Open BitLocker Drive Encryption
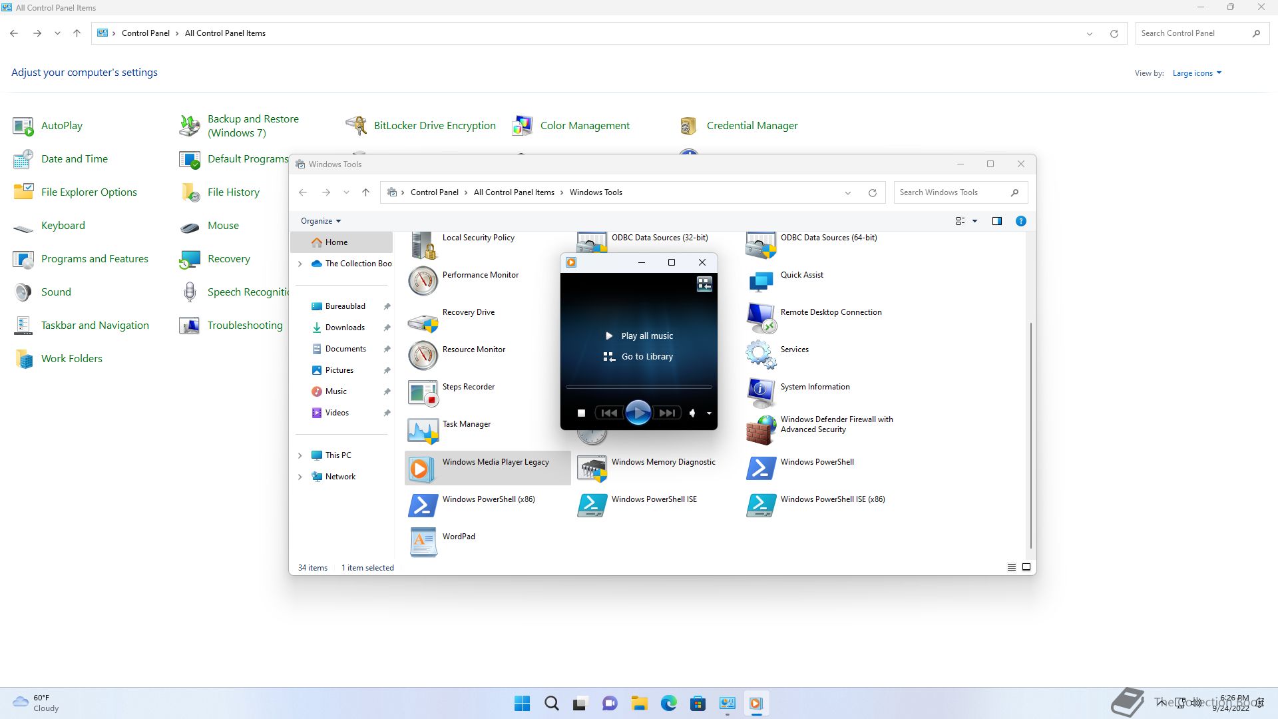The height and width of the screenshot is (719, 1278). (x=421, y=126)
